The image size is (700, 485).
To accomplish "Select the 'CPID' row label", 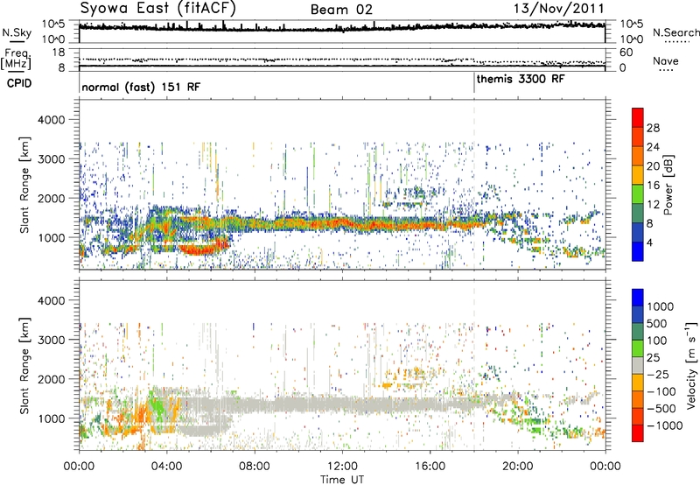I will click(x=19, y=83).
